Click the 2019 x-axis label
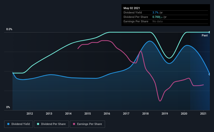This screenshot has height=132, width=214. tap(165, 114)
